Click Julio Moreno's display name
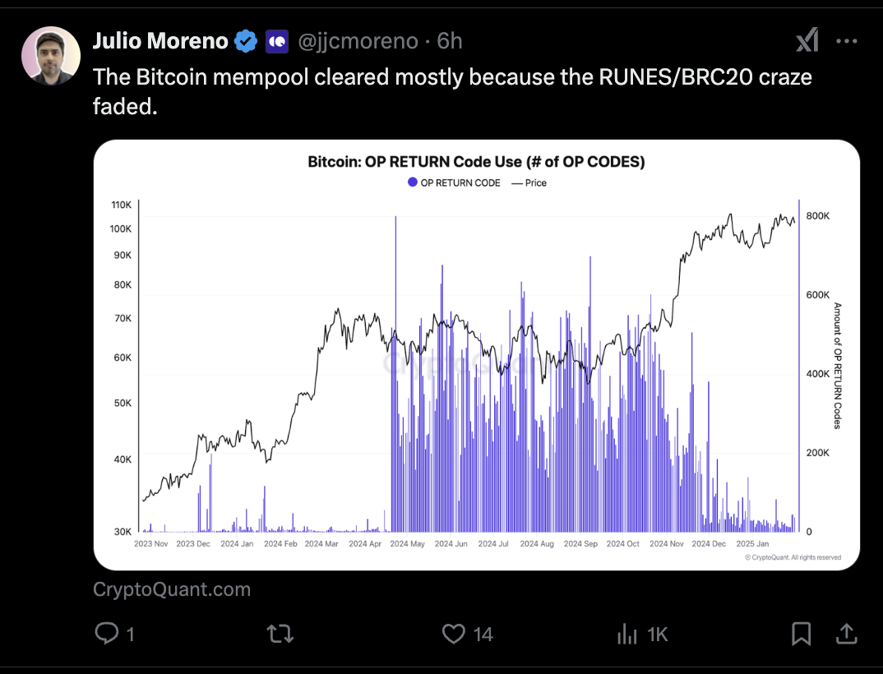Screen dimensions: 883x674 pos(160,39)
